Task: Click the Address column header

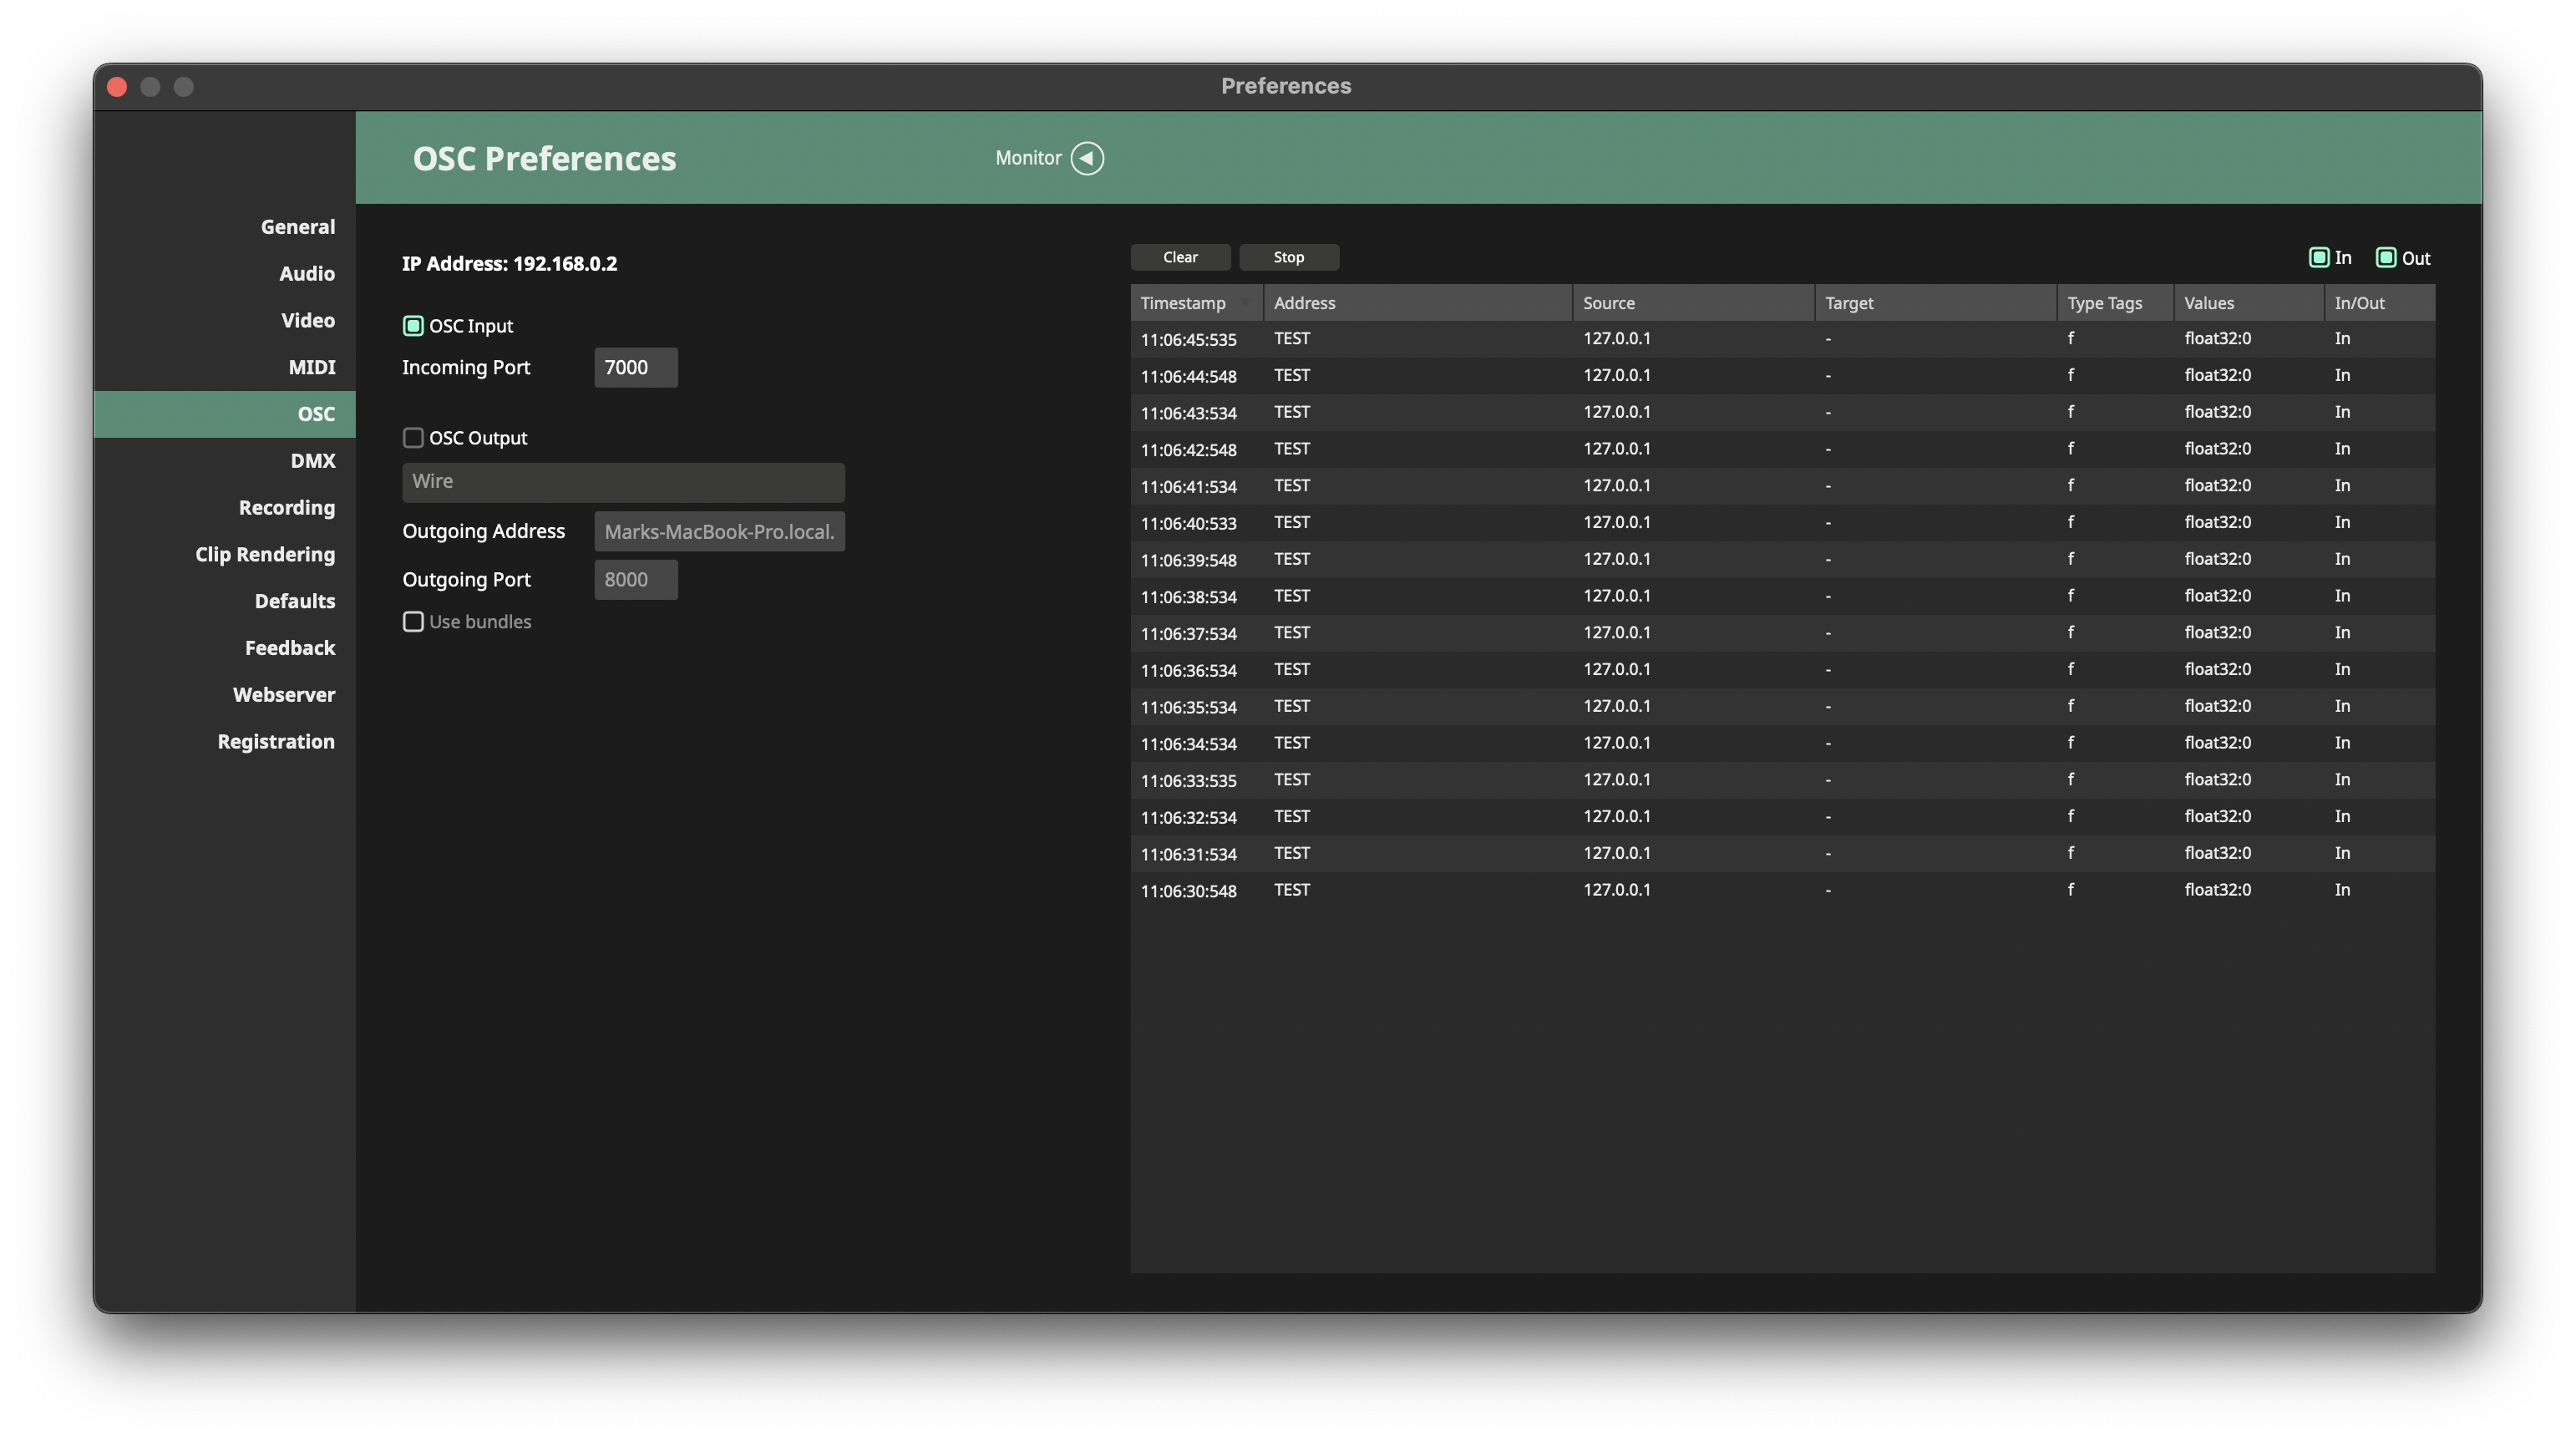Action: [x=1415, y=303]
